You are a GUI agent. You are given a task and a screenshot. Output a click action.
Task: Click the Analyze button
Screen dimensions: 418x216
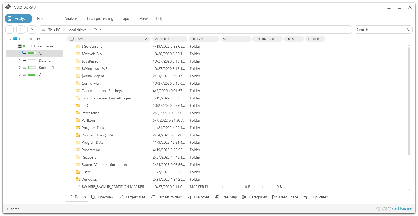[19, 18]
